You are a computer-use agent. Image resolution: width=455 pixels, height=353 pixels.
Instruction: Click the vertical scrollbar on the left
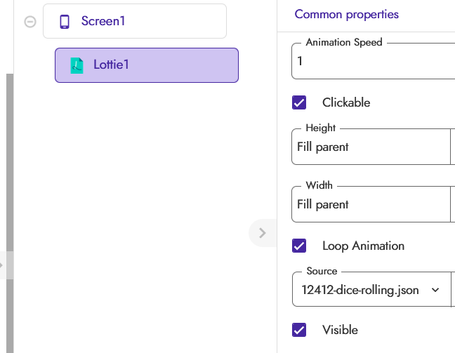[x=10, y=213]
